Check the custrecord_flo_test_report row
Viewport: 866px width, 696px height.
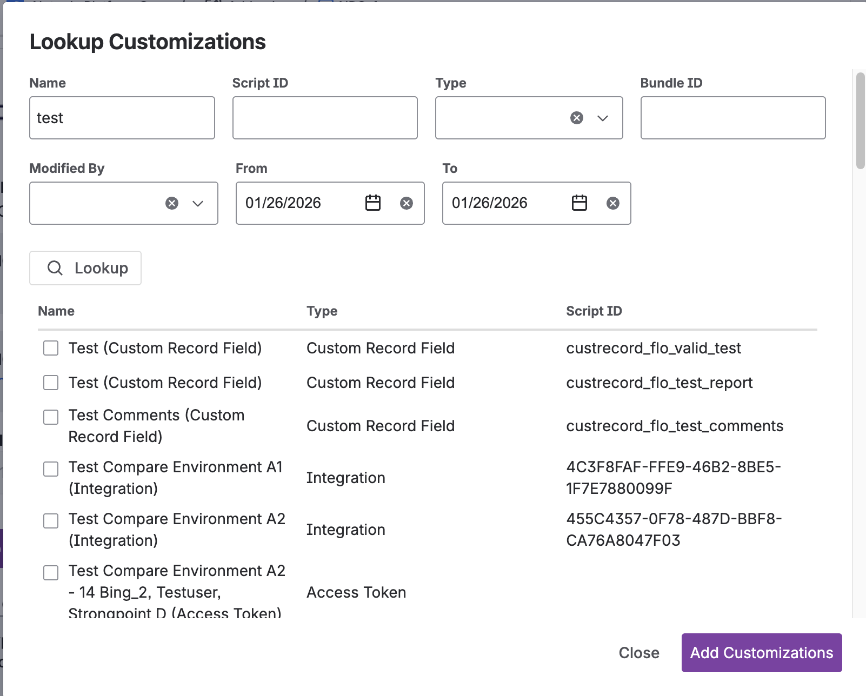pyautogui.click(x=50, y=383)
